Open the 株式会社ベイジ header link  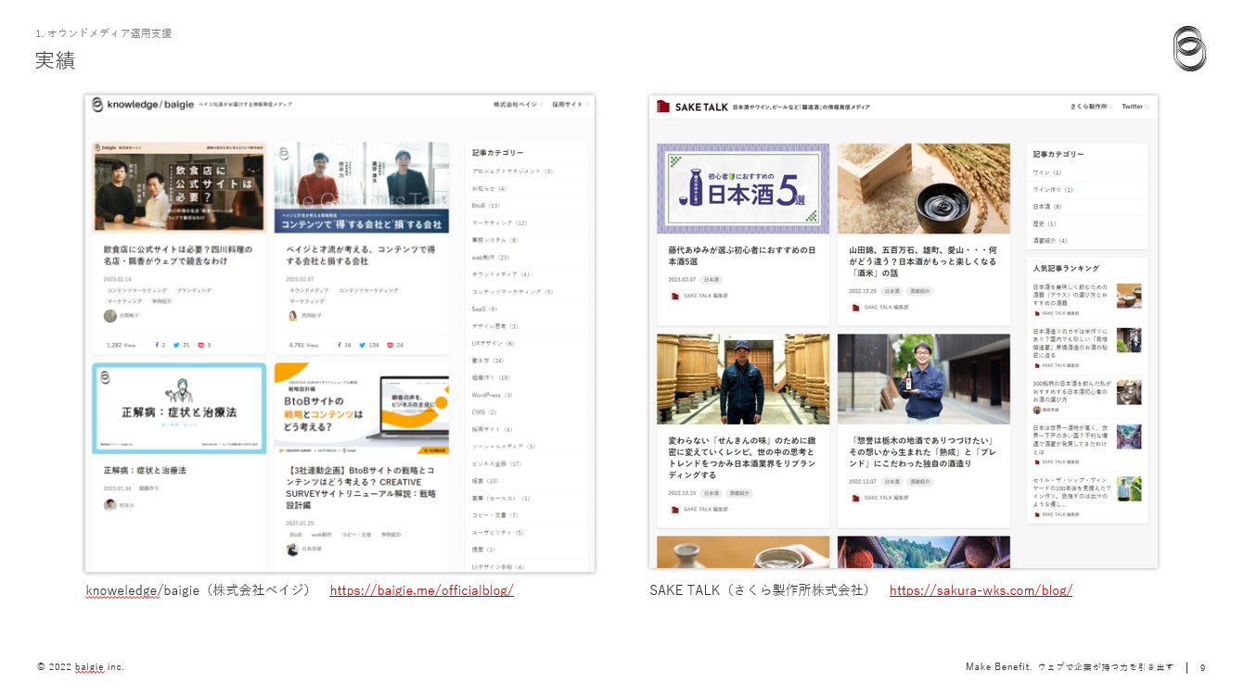click(518, 105)
